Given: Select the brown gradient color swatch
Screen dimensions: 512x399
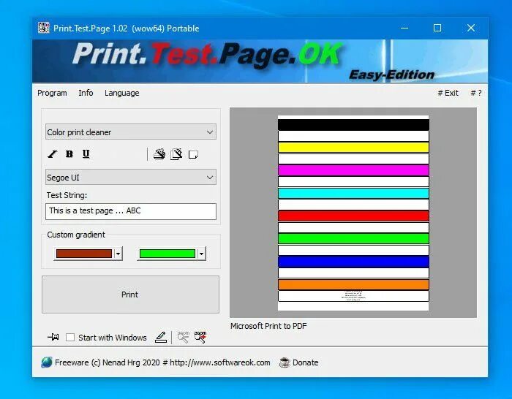Looking at the screenshot, I should point(84,254).
